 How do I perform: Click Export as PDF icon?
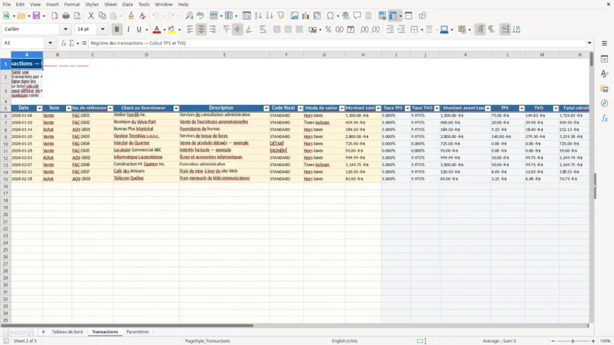point(55,16)
